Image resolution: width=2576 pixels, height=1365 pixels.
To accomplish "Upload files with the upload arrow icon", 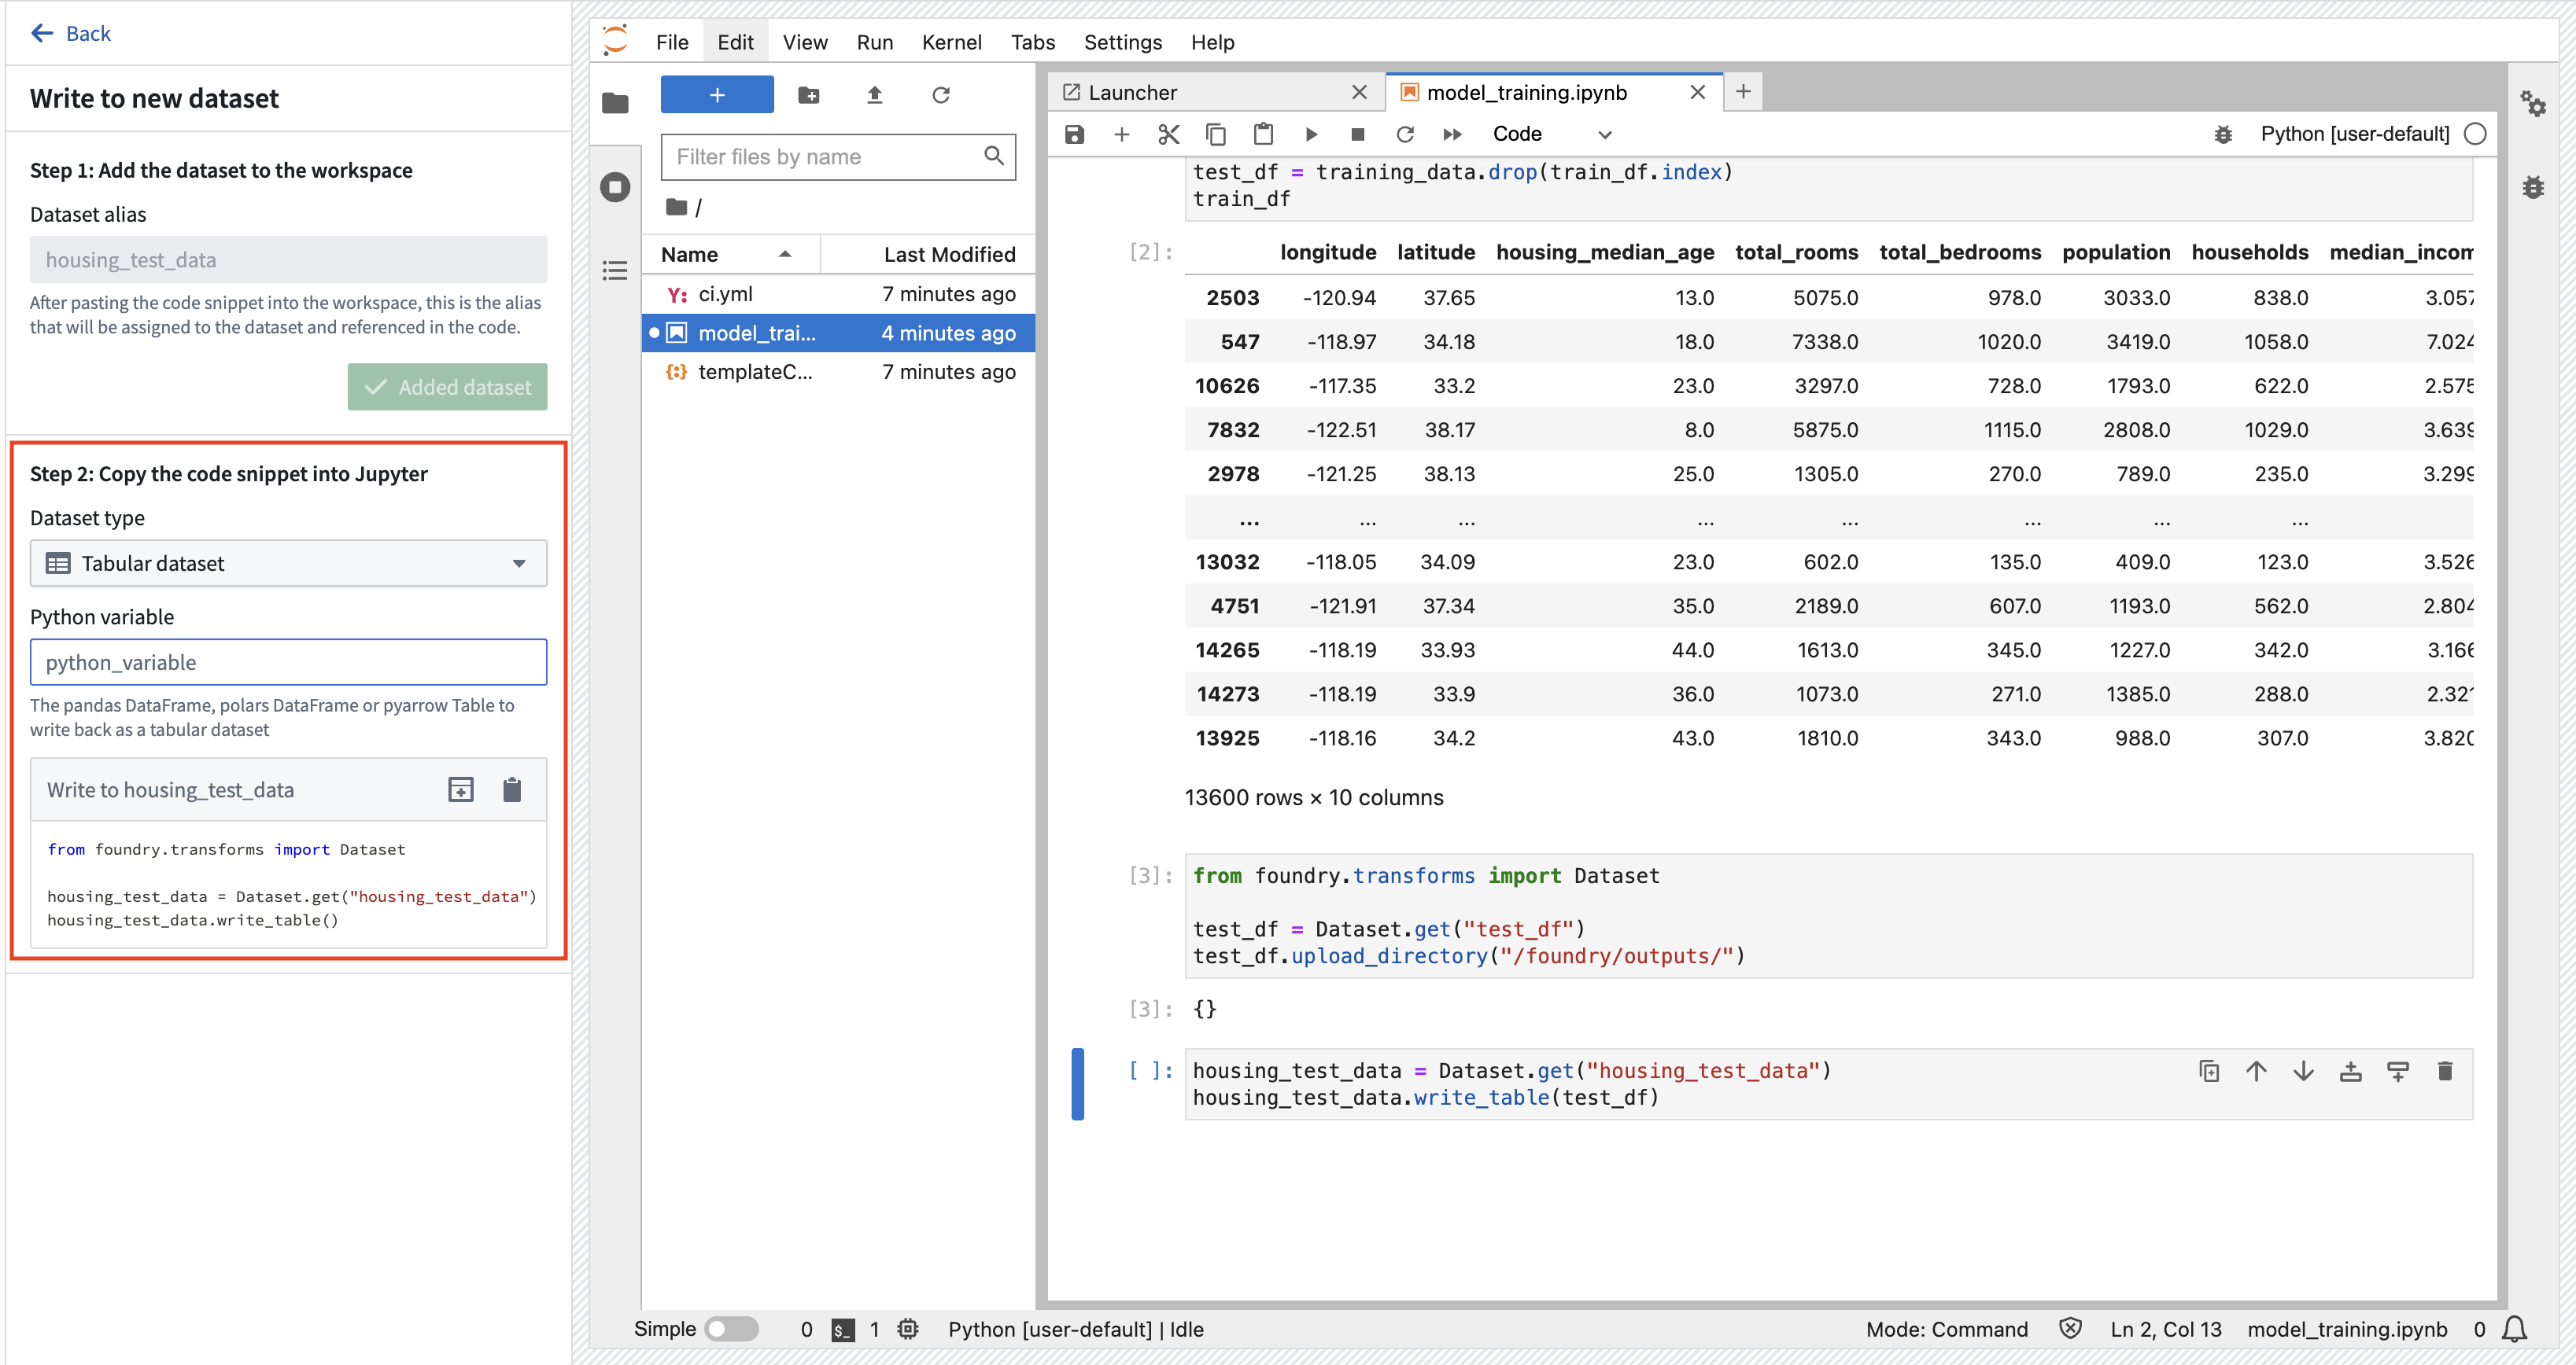I will 874,95.
